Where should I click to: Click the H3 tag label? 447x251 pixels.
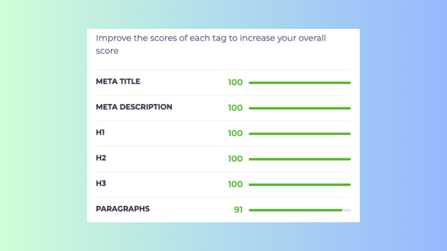(x=101, y=183)
